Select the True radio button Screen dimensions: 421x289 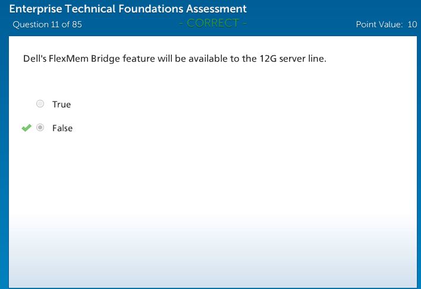click(40, 104)
